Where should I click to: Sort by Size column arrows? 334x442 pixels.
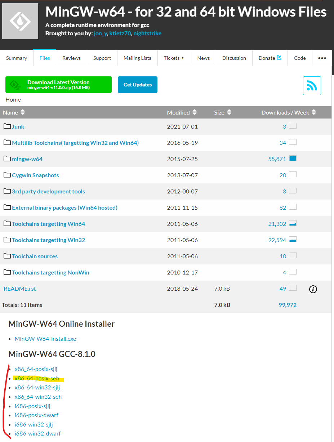[229, 112]
